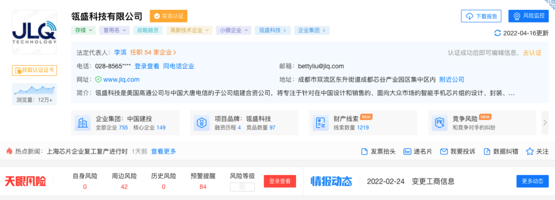Screen dimensions: 555x200
Task: Click the JLQ Technology company logo
Action: [34, 32]
